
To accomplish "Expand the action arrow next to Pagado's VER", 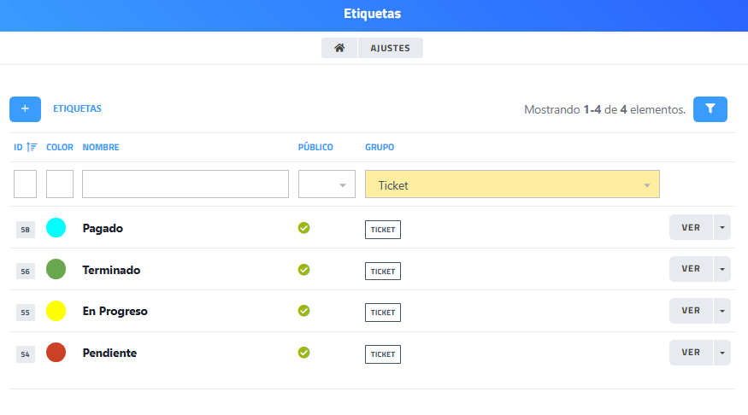I will (722, 228).
